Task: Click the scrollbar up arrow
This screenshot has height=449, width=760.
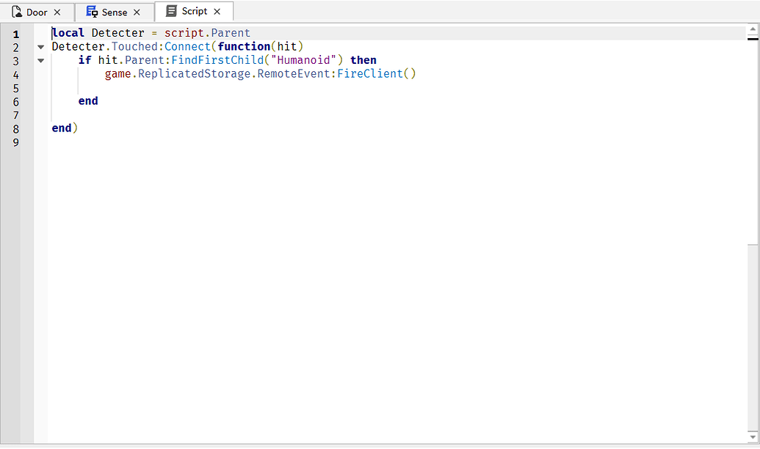Action: 753,29
